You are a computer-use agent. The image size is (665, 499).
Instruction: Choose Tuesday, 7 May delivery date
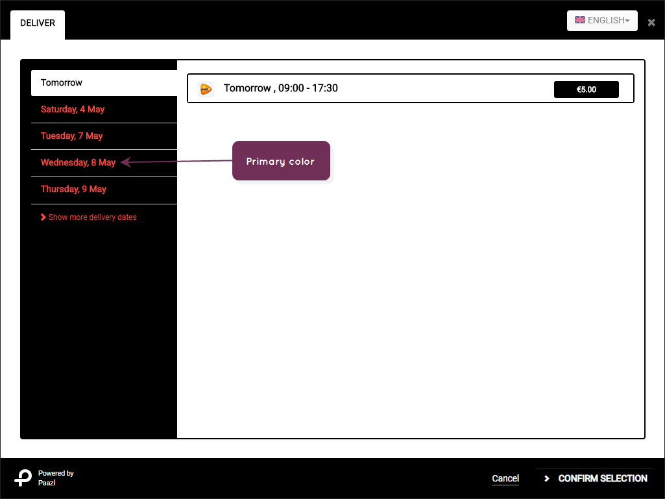[x=104, y=136]
